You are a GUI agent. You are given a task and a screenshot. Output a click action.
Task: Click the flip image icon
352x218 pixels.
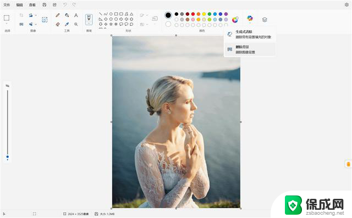click(x=31, y=24)
